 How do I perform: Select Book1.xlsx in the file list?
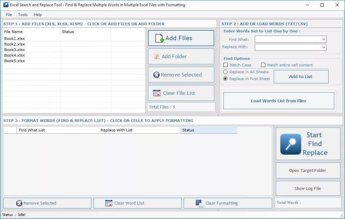[x=14, y=39]
